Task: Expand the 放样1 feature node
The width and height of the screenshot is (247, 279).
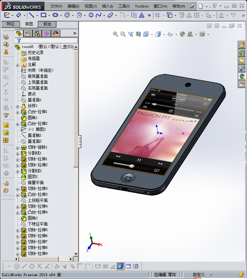Action: pos(17,107)
